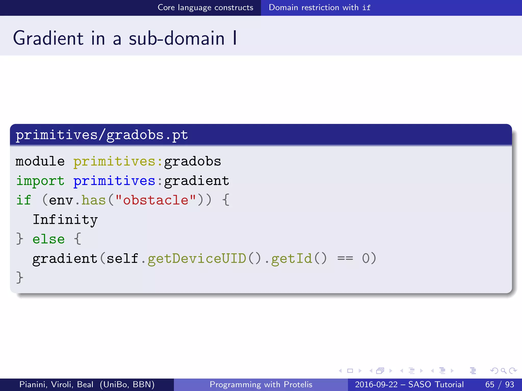Go to previous section arrow
Viewport: 522px width, 391px height.
[x=432, y=371]
